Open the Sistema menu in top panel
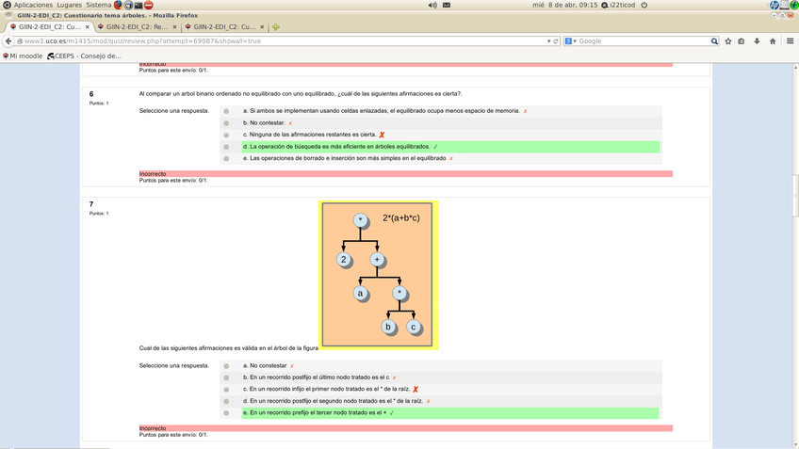The image size is (799, 449). point(98,5)
